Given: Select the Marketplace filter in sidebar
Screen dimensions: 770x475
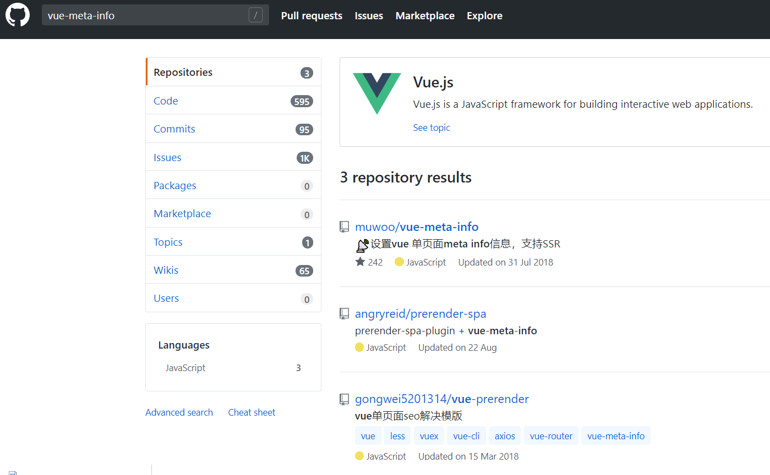Looking at the screenshot, I should pyautogui.click(x=233, y=213).
